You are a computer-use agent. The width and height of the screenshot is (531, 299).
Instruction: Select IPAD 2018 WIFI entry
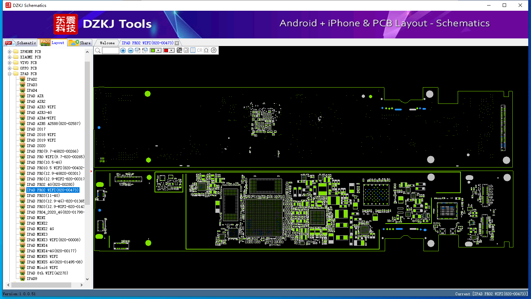(x=41, y=135)
